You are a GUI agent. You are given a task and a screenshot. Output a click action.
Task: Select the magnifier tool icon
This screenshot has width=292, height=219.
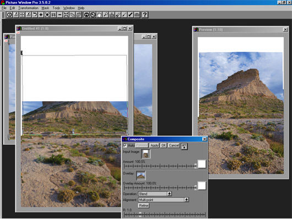[x=105, y=15]
